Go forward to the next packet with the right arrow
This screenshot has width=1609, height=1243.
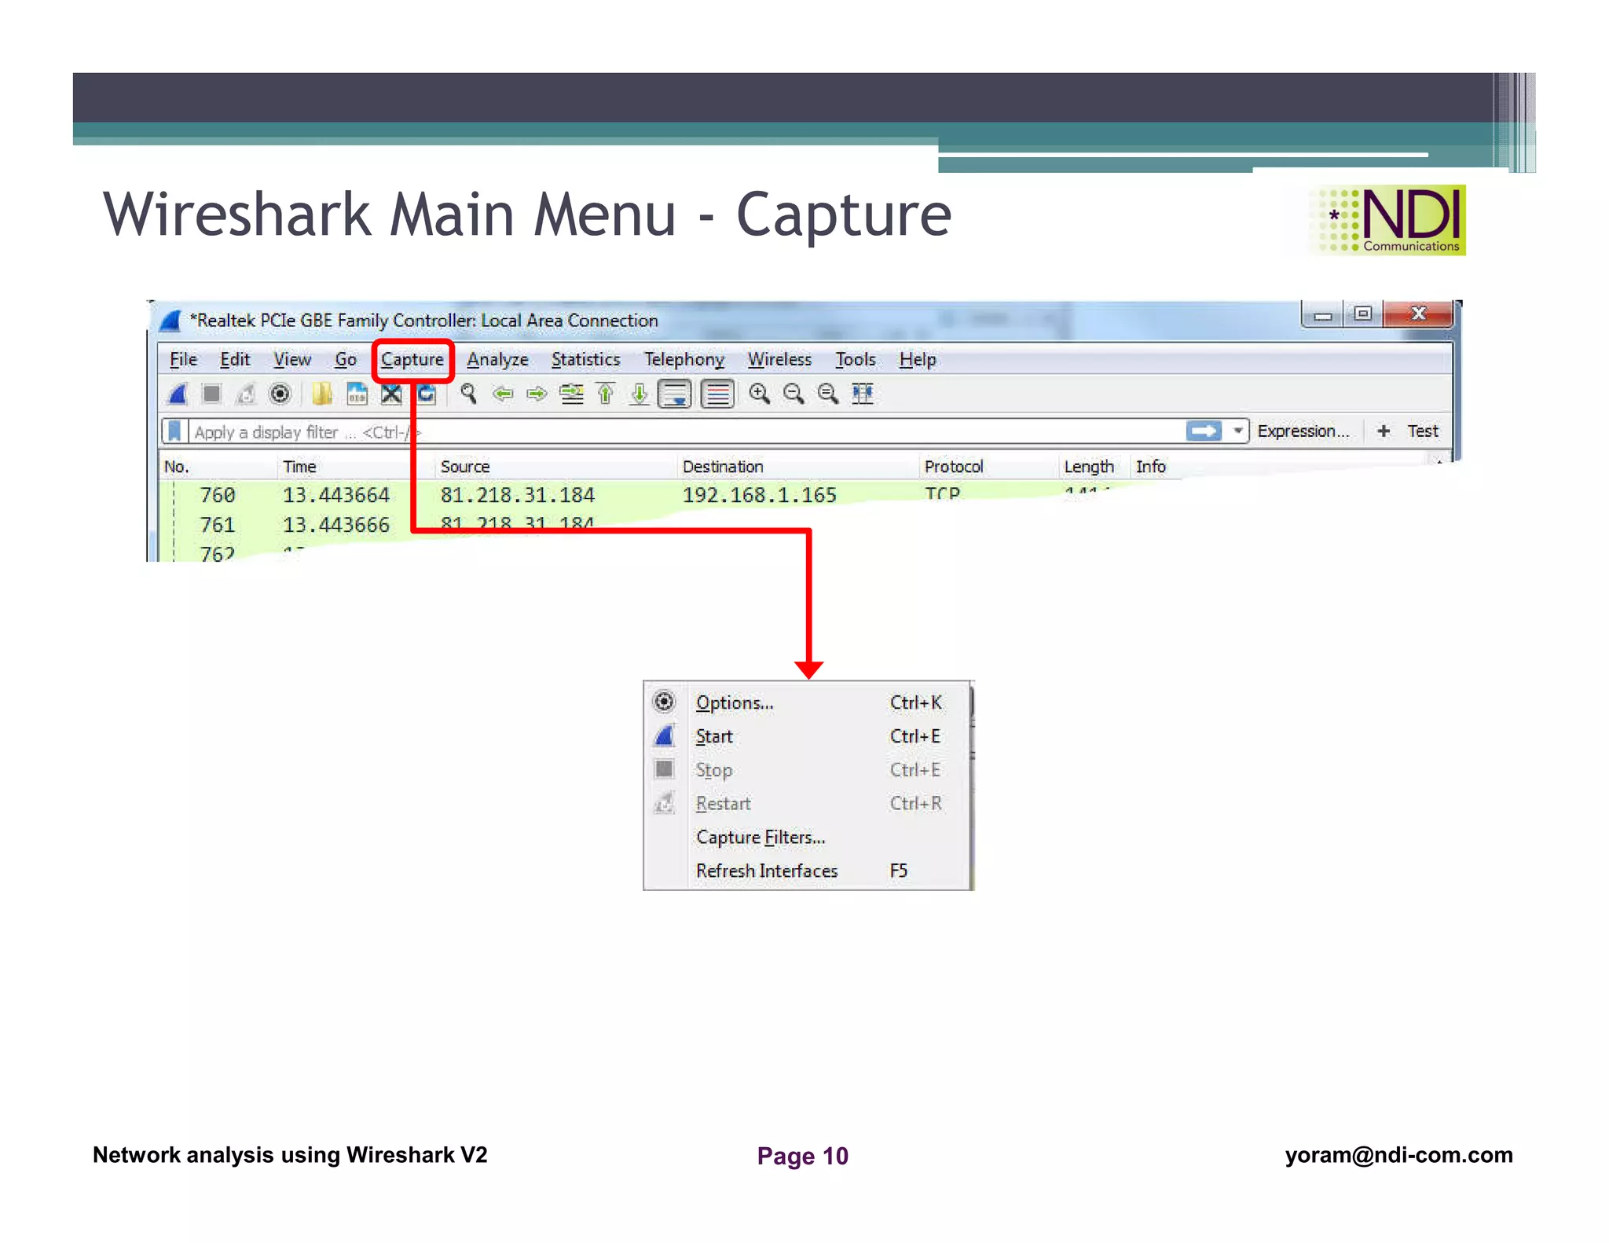537,394
